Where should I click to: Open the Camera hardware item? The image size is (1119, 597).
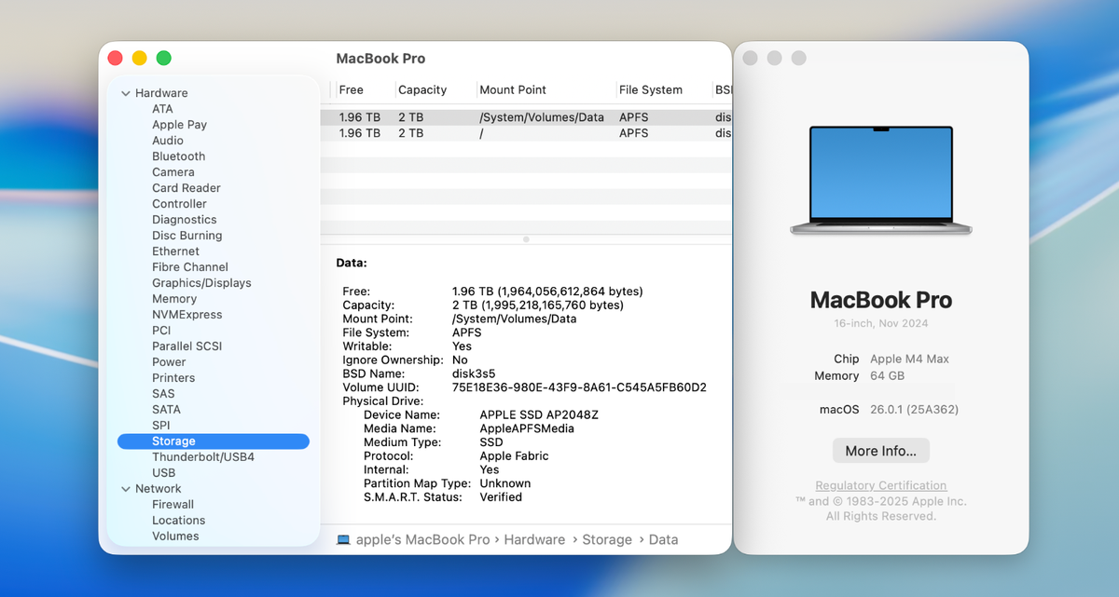point(173,172)
